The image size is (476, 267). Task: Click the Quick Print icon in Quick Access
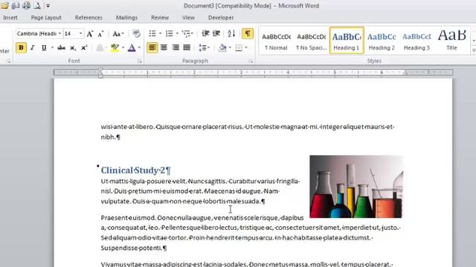pos(26,5)
